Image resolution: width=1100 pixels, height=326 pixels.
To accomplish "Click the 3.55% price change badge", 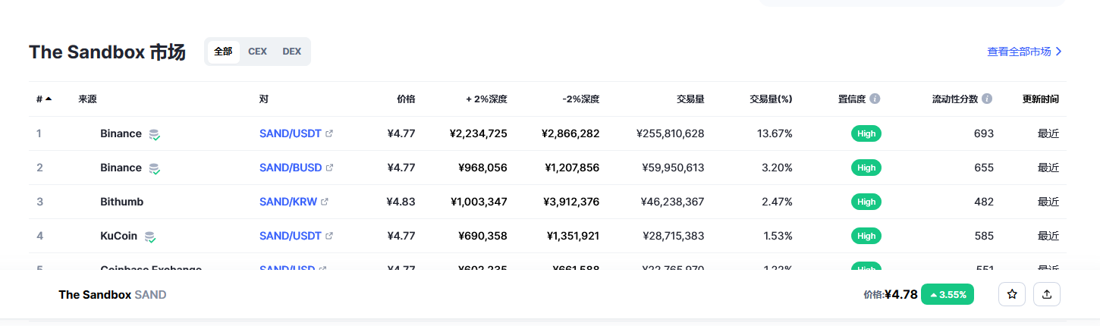I will (x=948, y=294).
